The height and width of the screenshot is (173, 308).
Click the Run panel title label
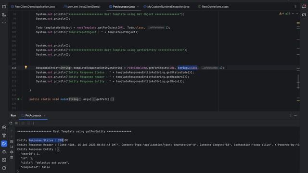tap(13, 115)
